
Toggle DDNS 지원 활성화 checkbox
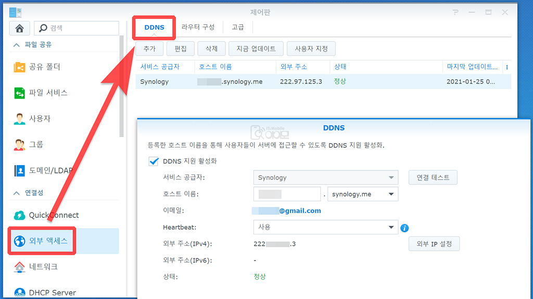click(154, 161)
